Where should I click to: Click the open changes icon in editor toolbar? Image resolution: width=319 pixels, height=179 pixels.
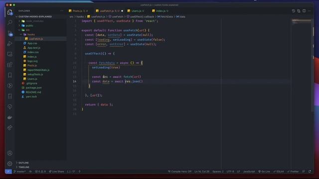299,11
